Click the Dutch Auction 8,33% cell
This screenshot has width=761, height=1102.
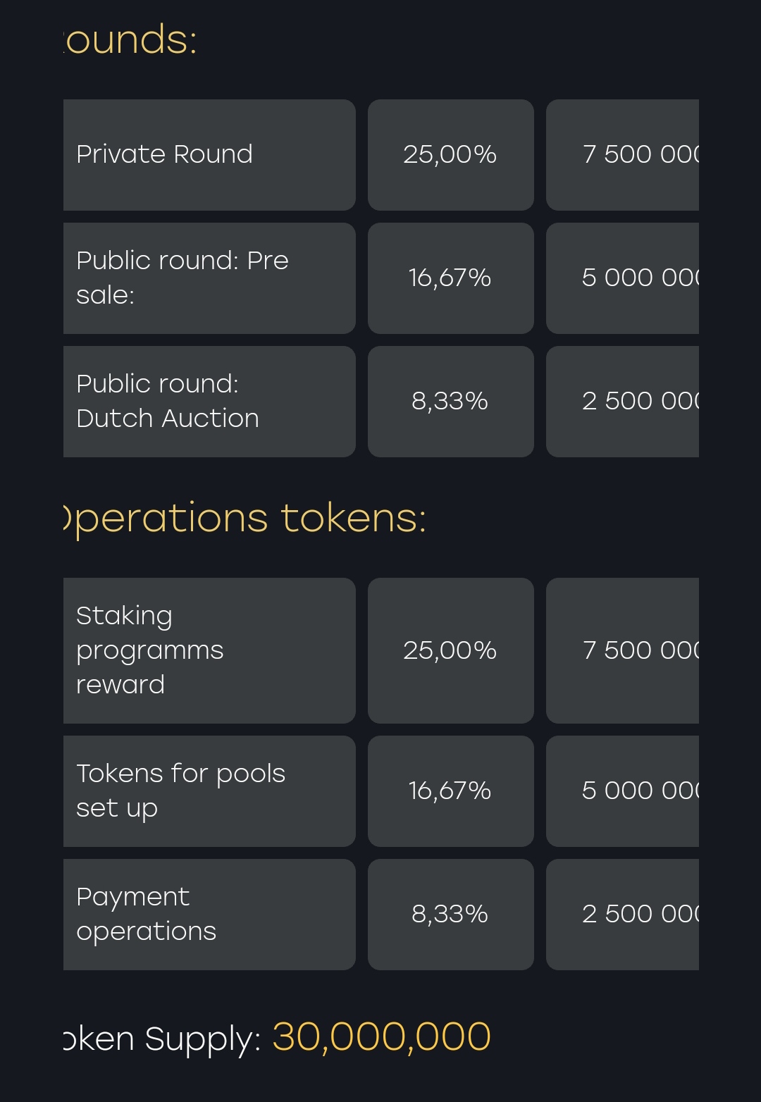click(x=451, y=402)
